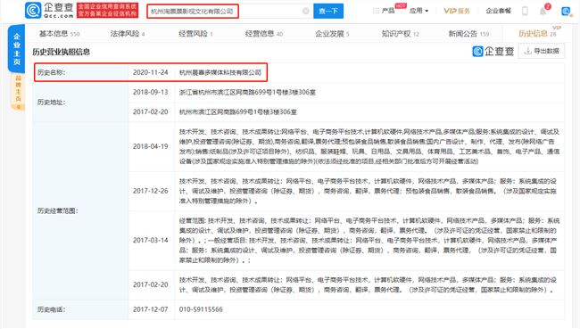The width and height of the screenshot is (580, 329).
Task: Switch to the 历史信息 tab
Action: (537, 34)
